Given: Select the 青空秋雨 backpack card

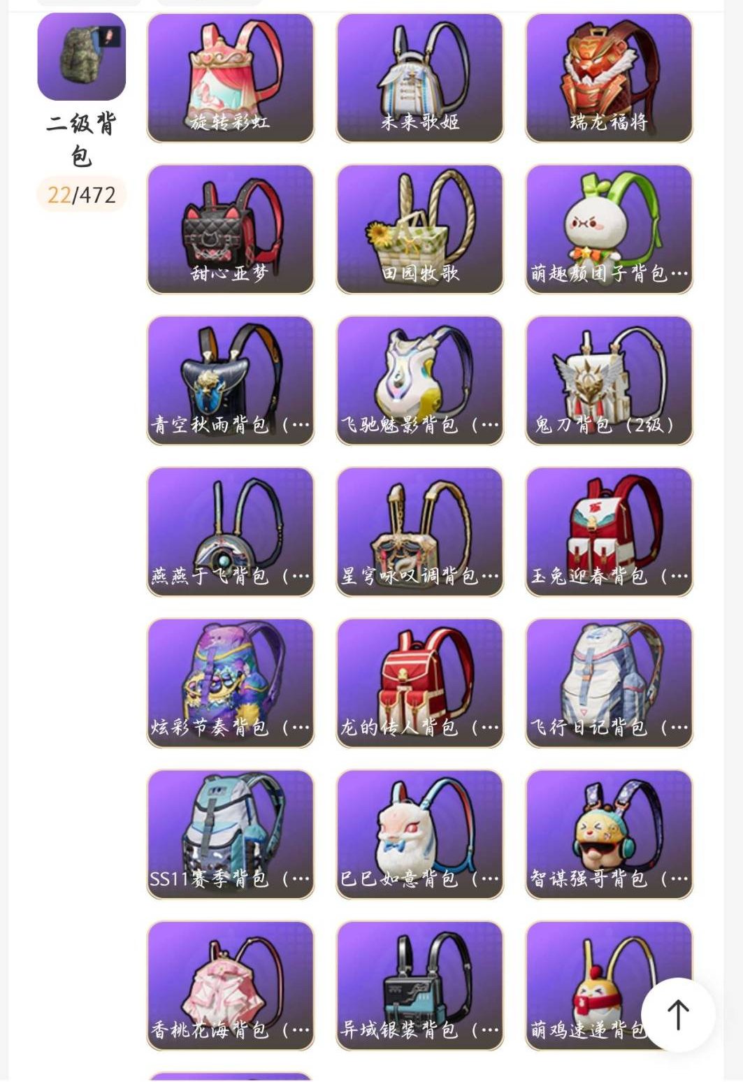Looking at the screenshot, I should [231, 381].
